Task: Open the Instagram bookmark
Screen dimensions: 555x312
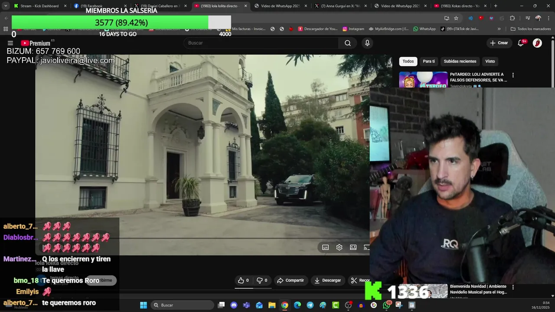Action: (x=353, y=29)
